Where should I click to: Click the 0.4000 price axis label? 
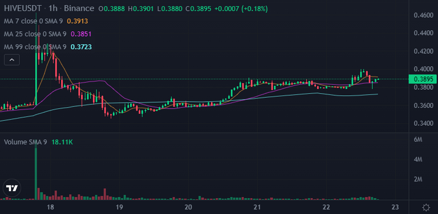click(423, 69)
